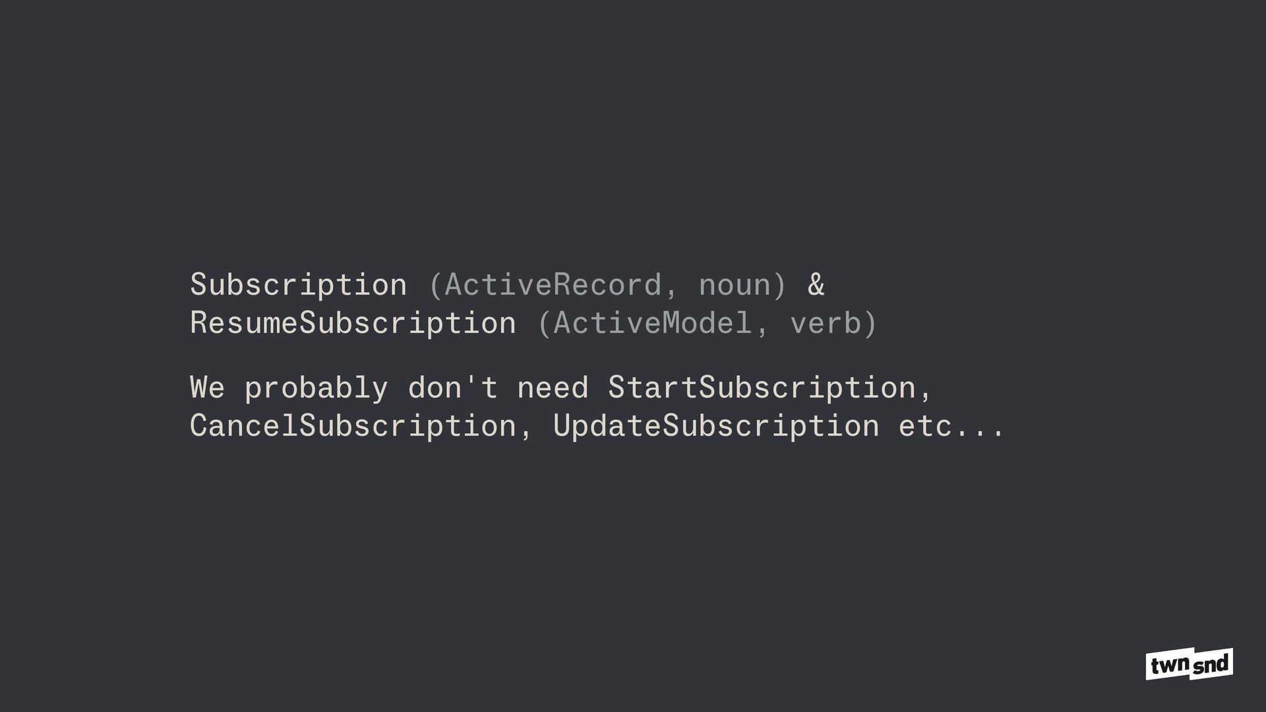Click the word 'probably'
This screenshot has height=712, width=1266.
click(x=316, y=388)
